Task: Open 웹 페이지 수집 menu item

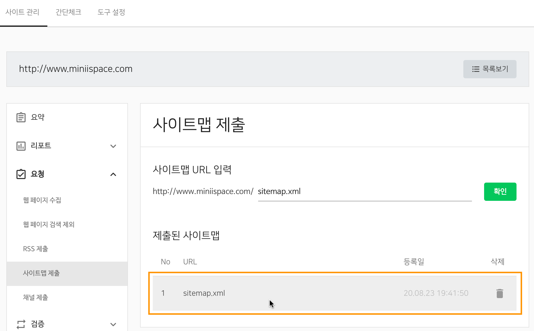Action: 42,200
